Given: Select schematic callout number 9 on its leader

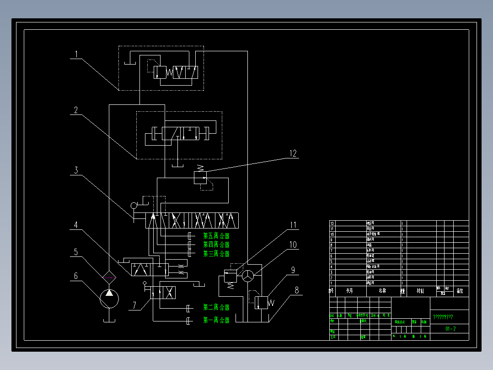Looking at the screenshot, I should coord(293,270).
